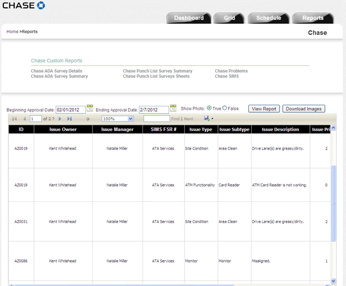Click the export save disk icon

pos(206,119)
